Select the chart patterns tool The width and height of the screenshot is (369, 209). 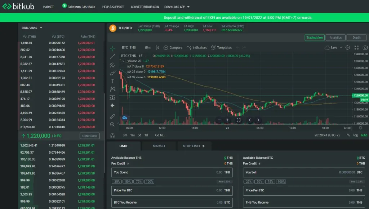112,89
